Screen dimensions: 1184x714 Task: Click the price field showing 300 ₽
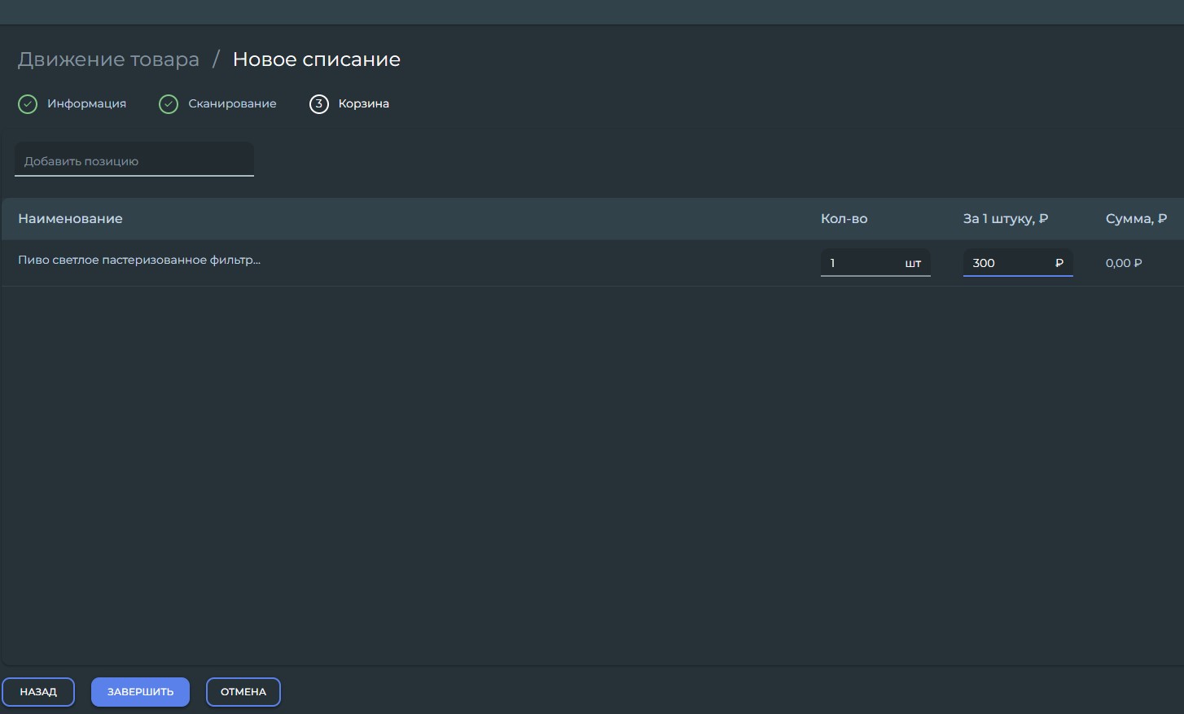(1018, 263)
